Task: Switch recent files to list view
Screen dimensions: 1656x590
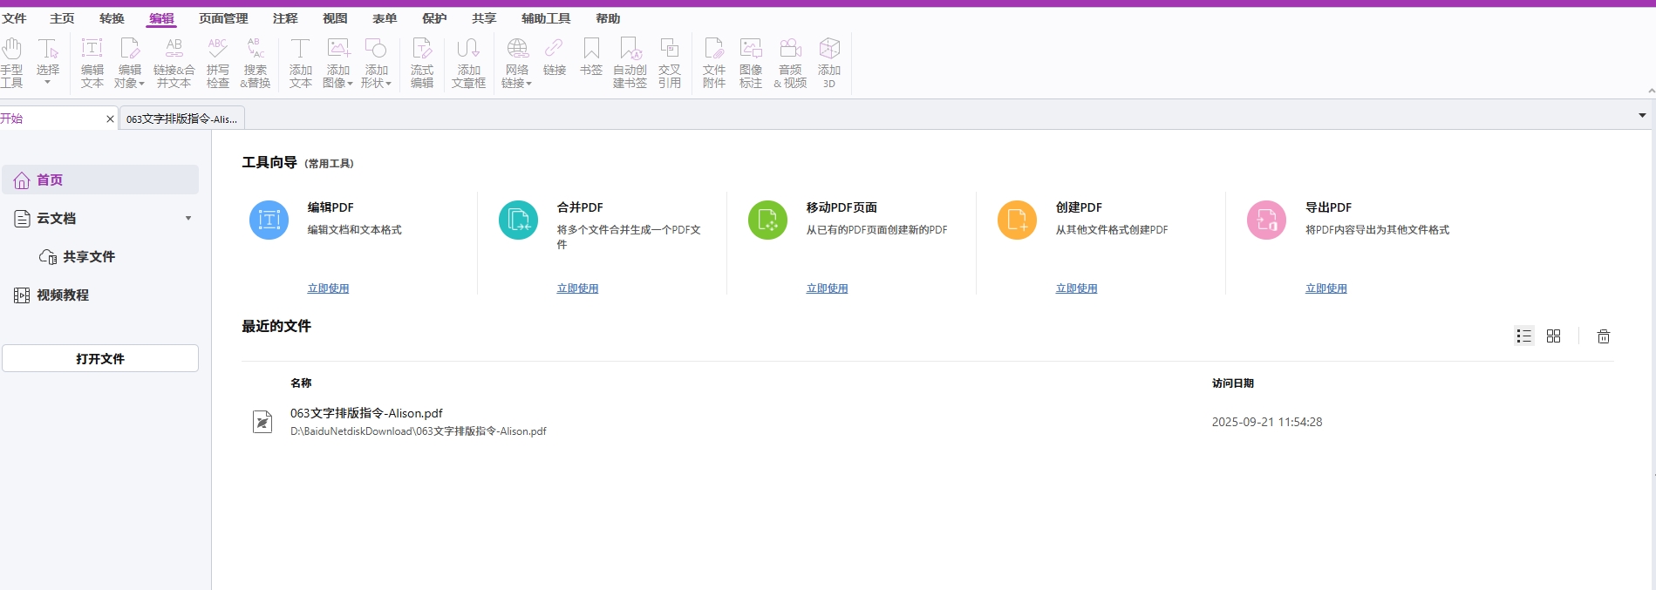Action: 1523,336
